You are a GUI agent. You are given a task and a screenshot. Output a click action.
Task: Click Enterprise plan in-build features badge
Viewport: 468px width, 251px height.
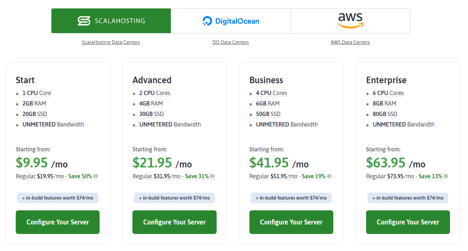click(x=408, y=198)
